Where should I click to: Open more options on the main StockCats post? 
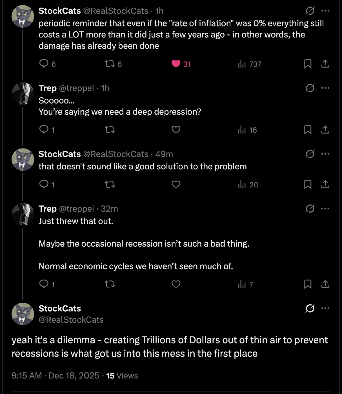[x=325, y=308]
